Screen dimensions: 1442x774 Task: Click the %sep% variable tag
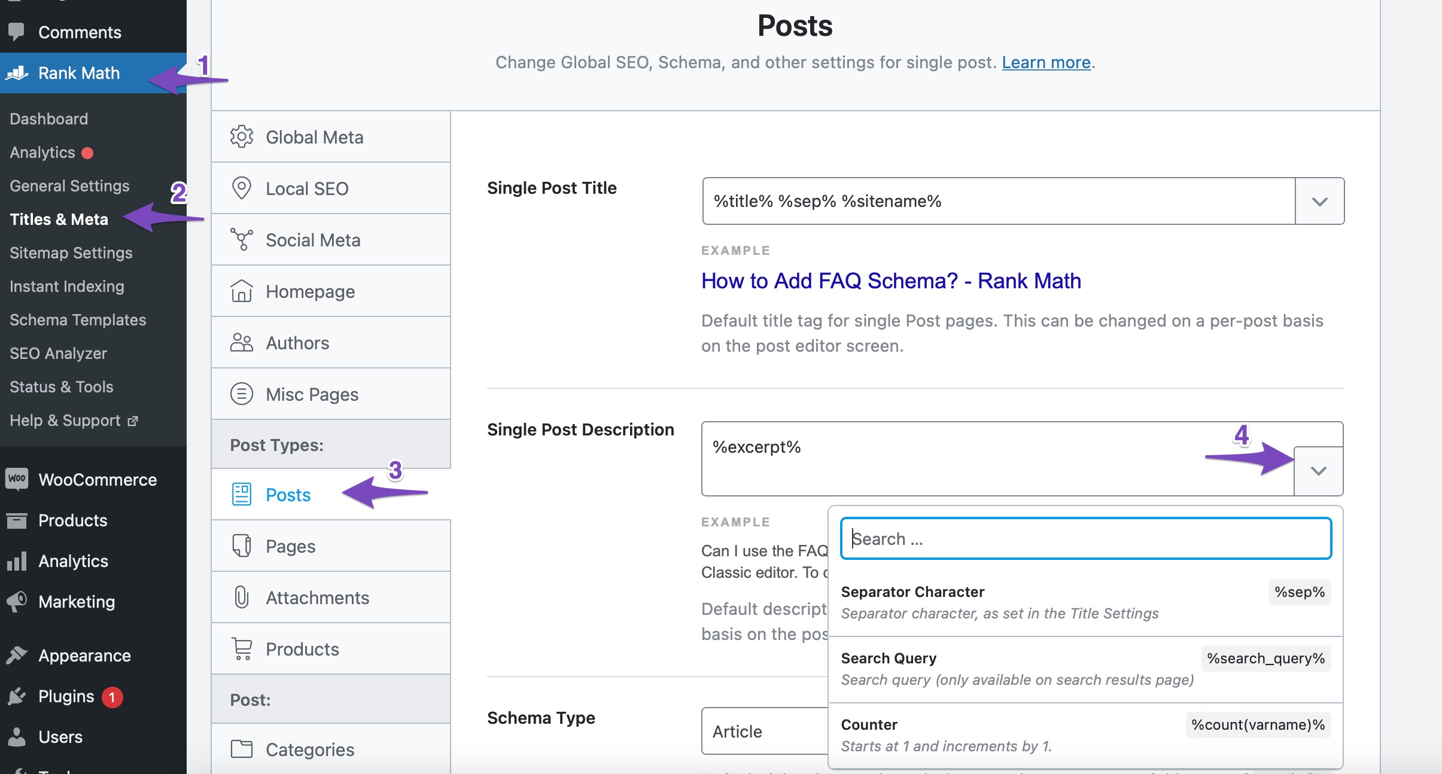(x=1300, y=592)
